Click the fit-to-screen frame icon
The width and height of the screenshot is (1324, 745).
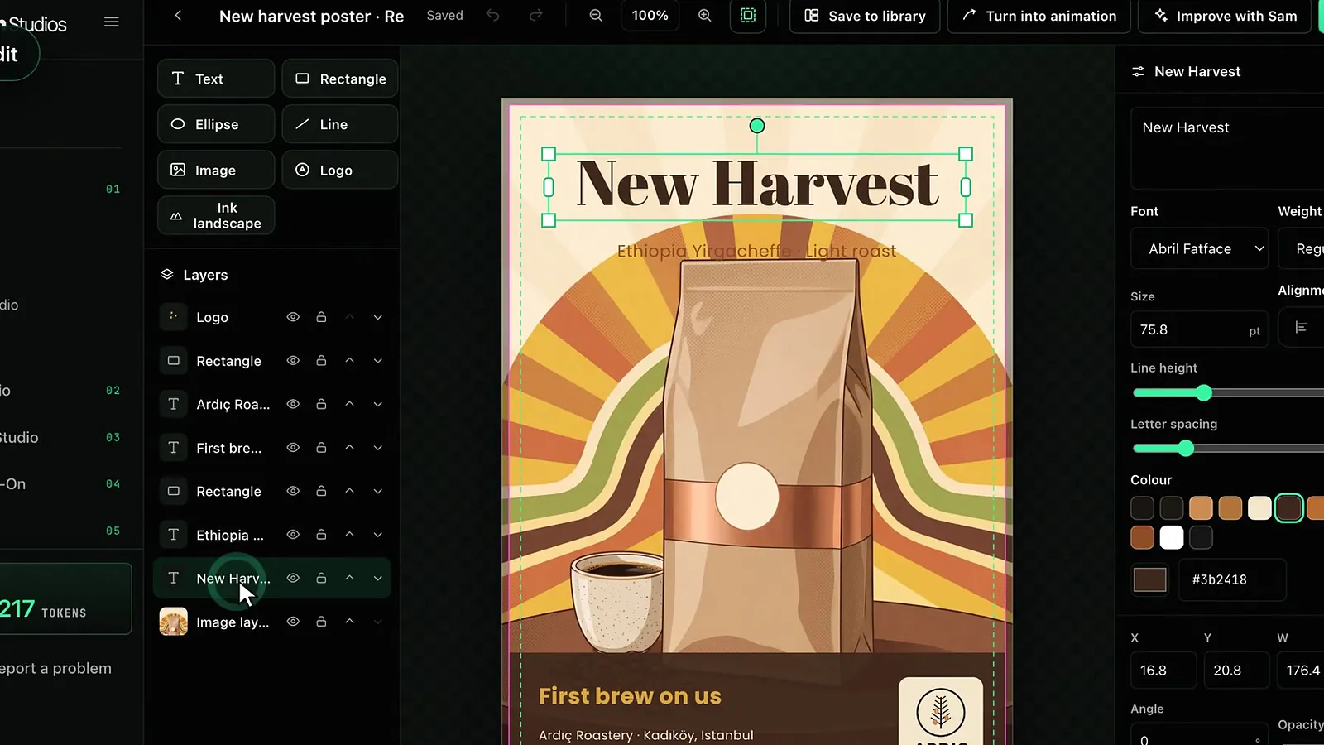[x=748, y=16]
